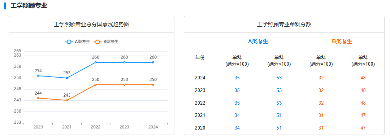Click the blue 34 in the 2020 row
This screenshot has width=390, height=140.
pos(237,128)
